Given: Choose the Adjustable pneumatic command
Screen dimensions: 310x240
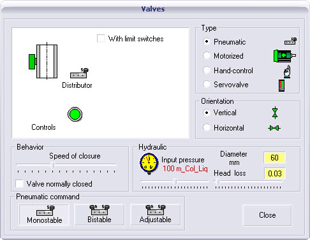Looking at the screenshot, I should click(x=156, y=215).
